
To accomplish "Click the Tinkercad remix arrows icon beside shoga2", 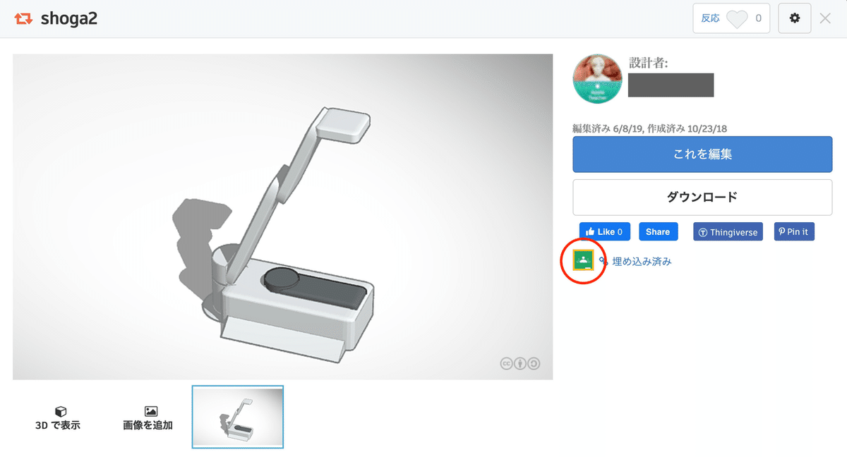I will (24, 19).
